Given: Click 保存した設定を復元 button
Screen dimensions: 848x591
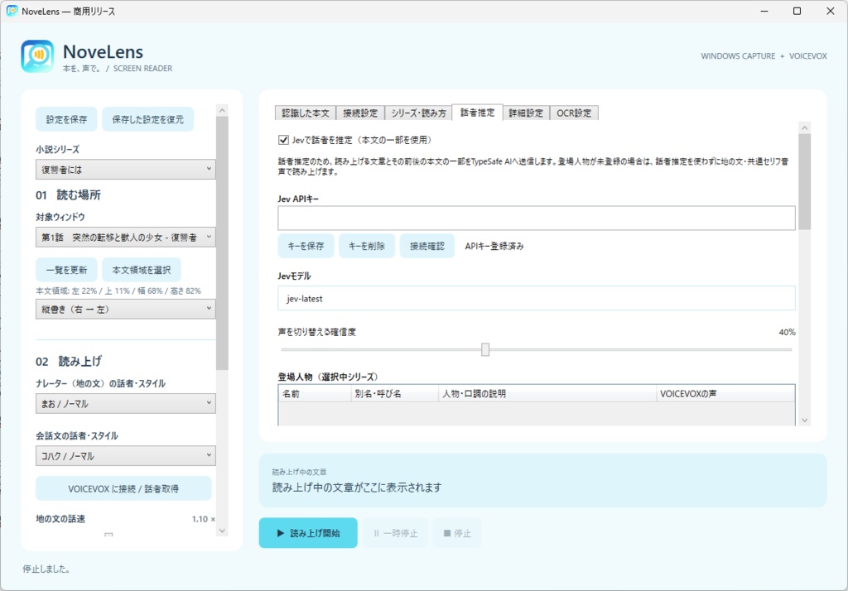Looking at the screenshot, I should (147, 119).
